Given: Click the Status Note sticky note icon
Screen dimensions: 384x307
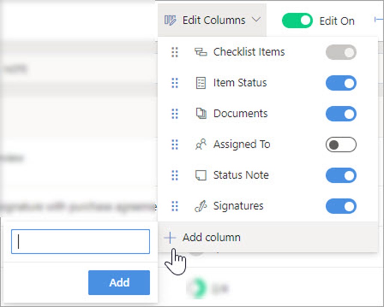Looking at the screenshot, I should click(x=200, y=175).
